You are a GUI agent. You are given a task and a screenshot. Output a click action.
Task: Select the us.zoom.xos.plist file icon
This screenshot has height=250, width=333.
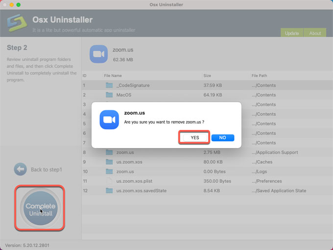(x=109, y=181)
